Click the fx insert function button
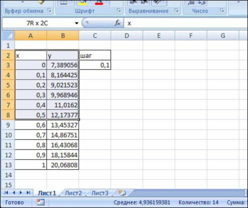 coord(117,23)
